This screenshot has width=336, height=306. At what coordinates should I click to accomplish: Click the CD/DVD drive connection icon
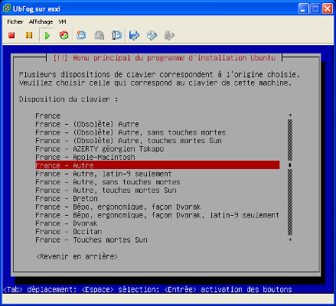coord(152,35)
